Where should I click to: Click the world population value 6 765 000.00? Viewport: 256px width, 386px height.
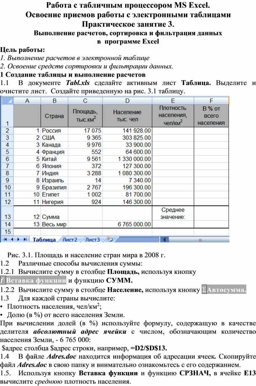[127, 225]
